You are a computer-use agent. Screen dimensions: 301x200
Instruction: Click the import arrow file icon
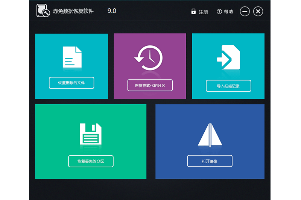pos(229,57)
